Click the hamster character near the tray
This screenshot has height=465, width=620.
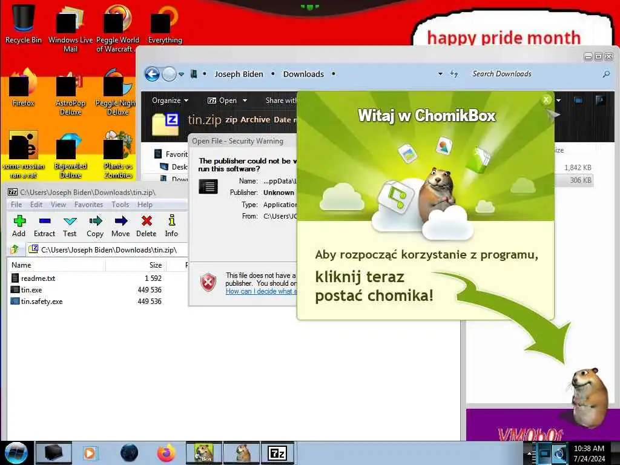tap(589, 397)
